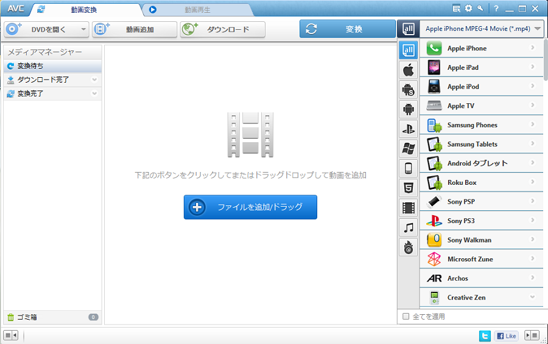548x344 pixels.
Task: Click the trash count badge showing 0
Action: (93, 317)
